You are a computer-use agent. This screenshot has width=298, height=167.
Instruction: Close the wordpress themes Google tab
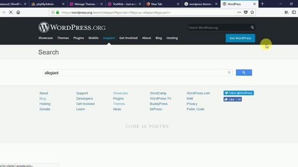click(x=216, y=4)
